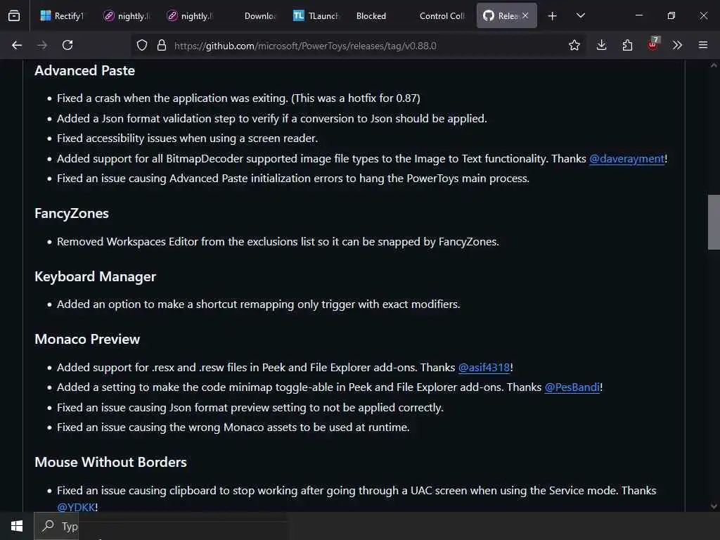This screenshot has height=540, width=720.
Task: Switch to the first nightly.link tab
Action: pos(127,15)
